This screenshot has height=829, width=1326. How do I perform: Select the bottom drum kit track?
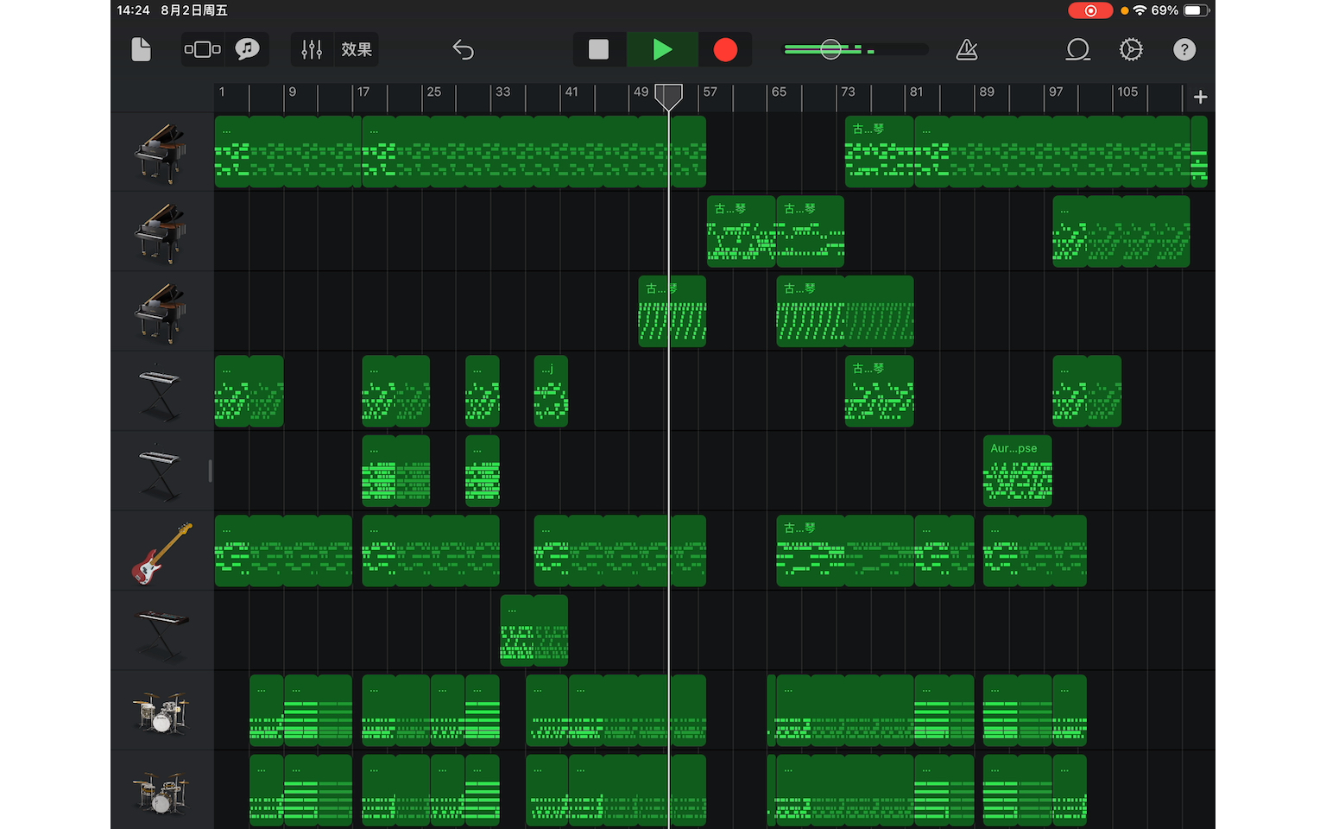[x=161, y=791]
